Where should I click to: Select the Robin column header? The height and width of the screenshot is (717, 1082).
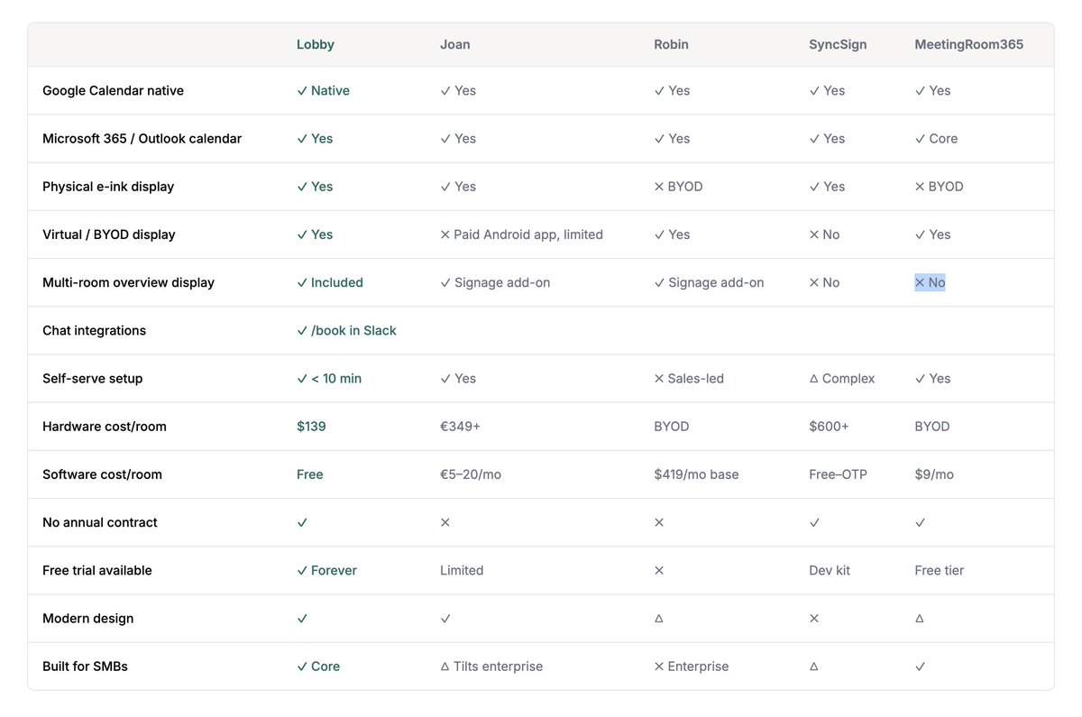[x=672, y=43]
